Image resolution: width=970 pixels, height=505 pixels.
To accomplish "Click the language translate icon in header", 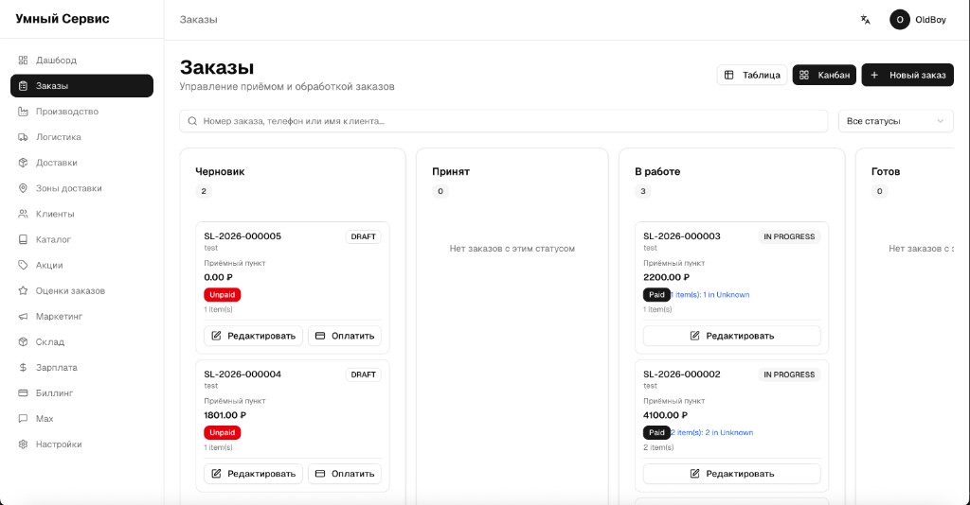I will pos(865,20).
